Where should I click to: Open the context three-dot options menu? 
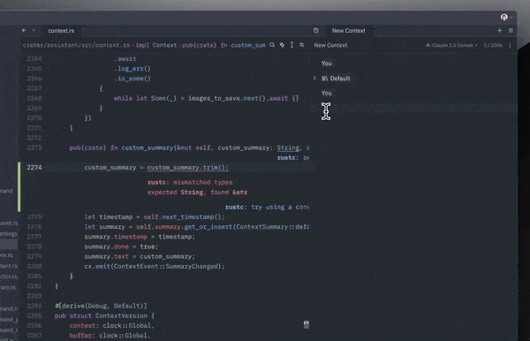pyautogui.click(x=510, y=45)
